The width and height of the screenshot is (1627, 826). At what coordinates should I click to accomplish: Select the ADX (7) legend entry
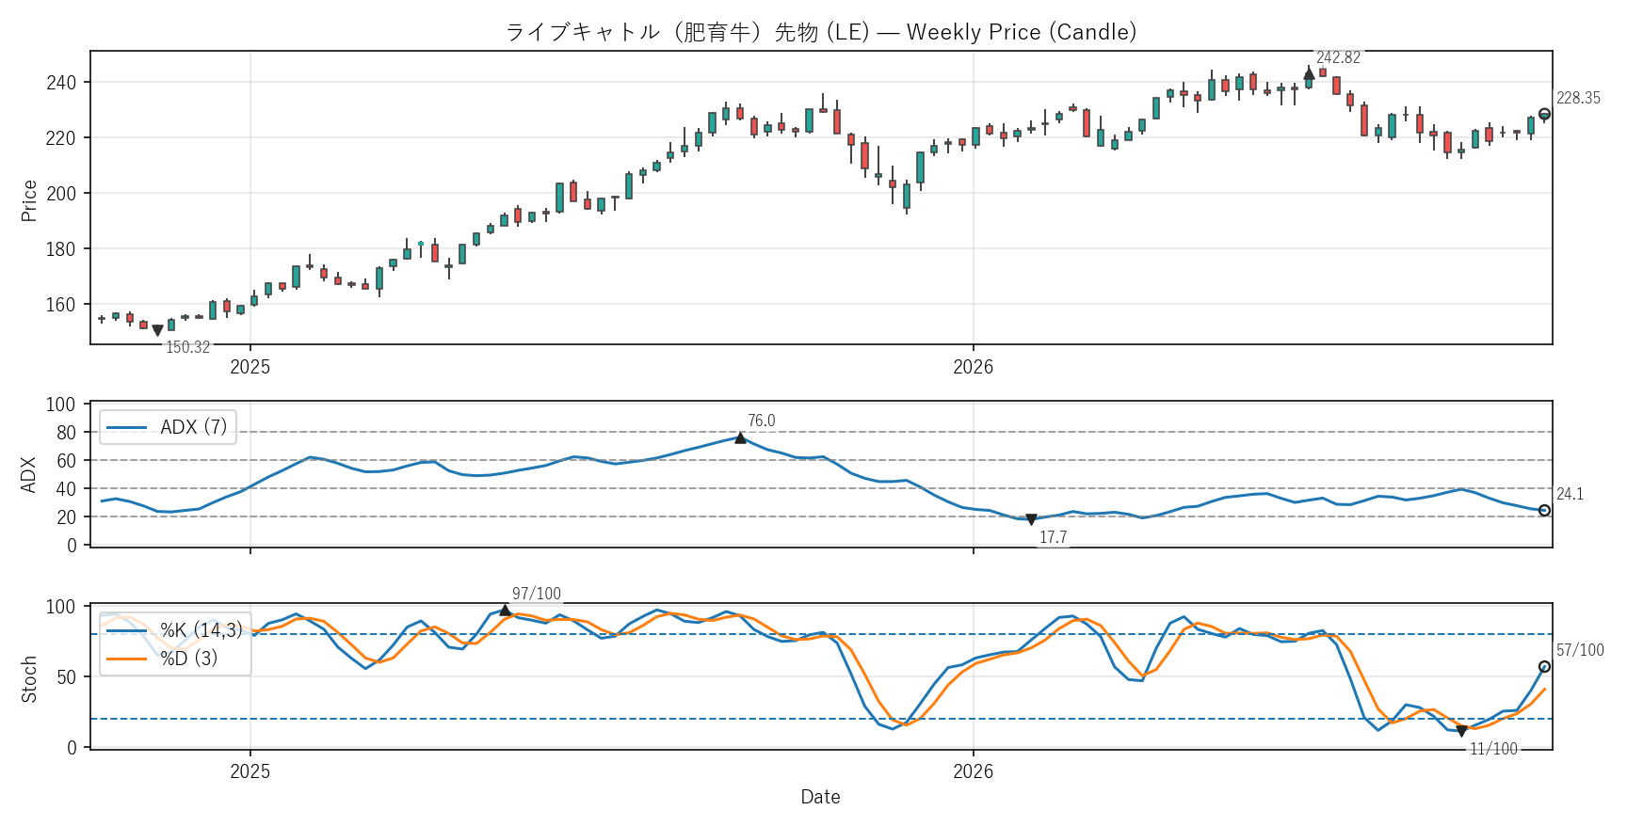pos(168,427)
